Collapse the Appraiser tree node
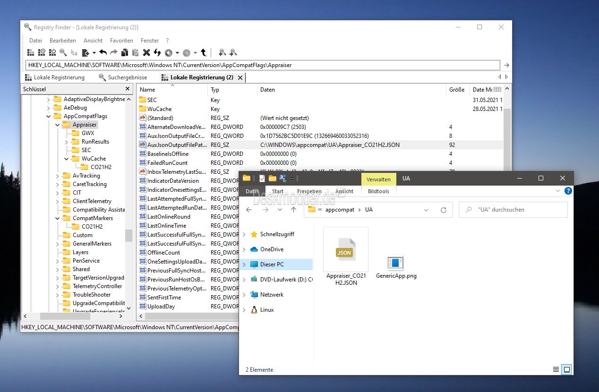599x392 pixels. tap(57, 125)
